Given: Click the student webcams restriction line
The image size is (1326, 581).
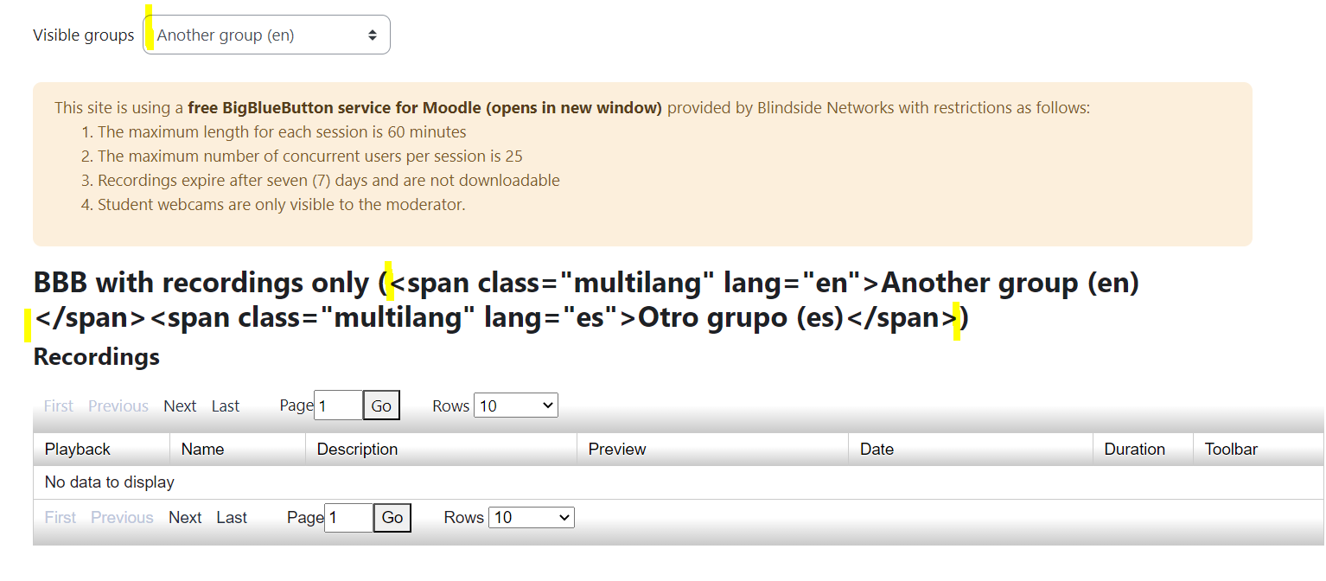Looking at the screenshot, I should tap(282, 205).
